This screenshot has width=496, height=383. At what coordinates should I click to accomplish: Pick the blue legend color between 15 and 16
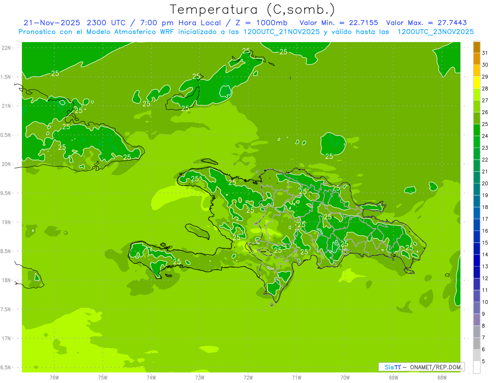coord(477,237)
